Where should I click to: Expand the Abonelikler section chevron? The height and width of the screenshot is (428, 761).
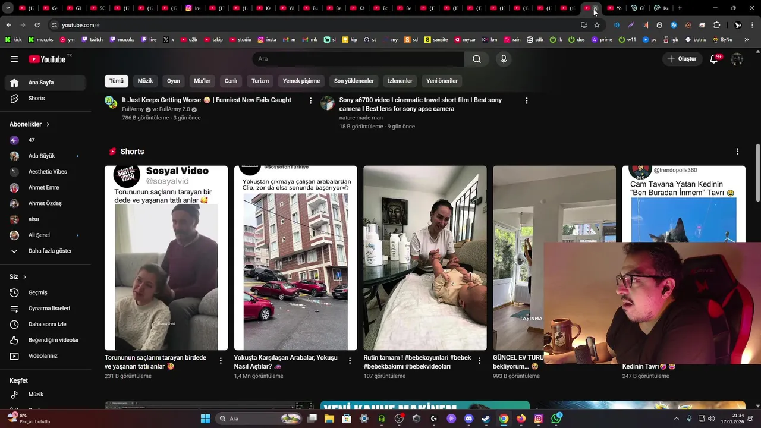click(48, 124)
